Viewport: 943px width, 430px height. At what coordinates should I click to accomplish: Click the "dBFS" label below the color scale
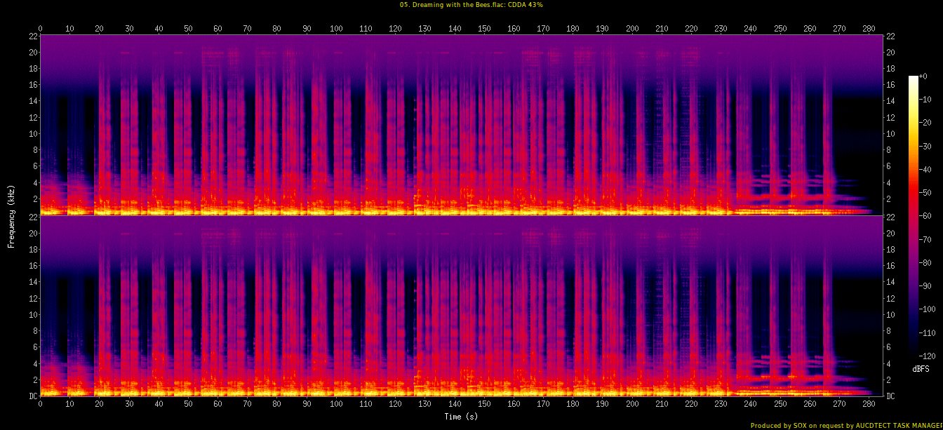pyautogui.click(x=921, y=368)
